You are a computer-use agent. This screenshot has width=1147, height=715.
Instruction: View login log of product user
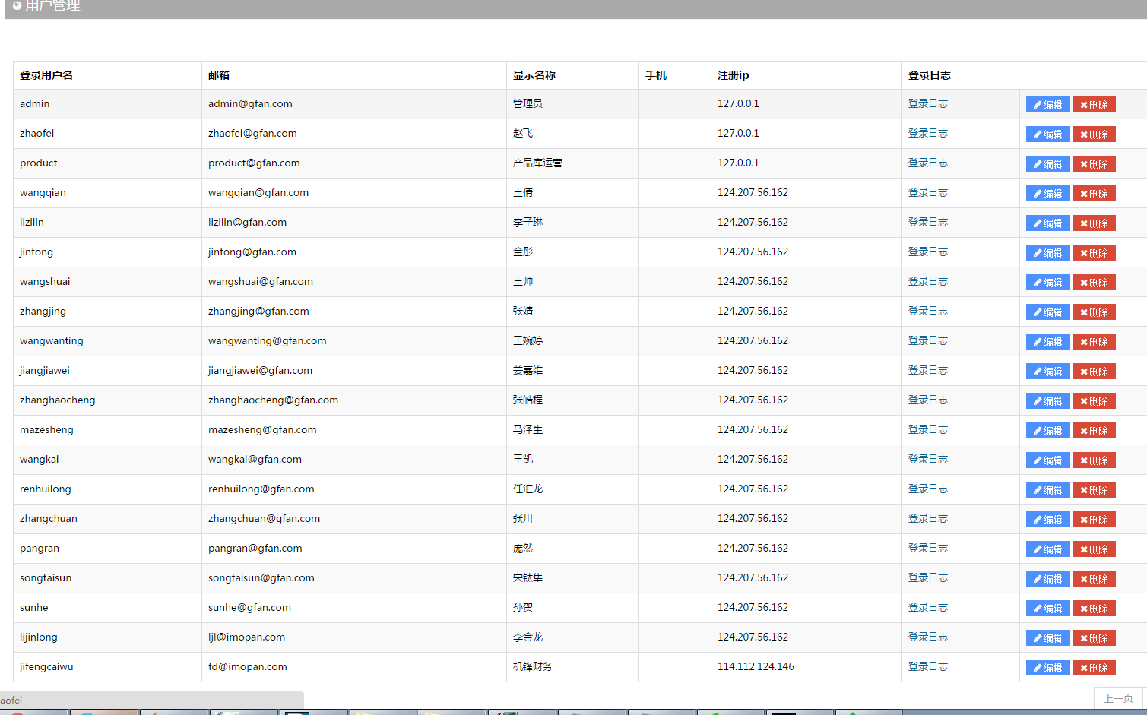(927, 163)
